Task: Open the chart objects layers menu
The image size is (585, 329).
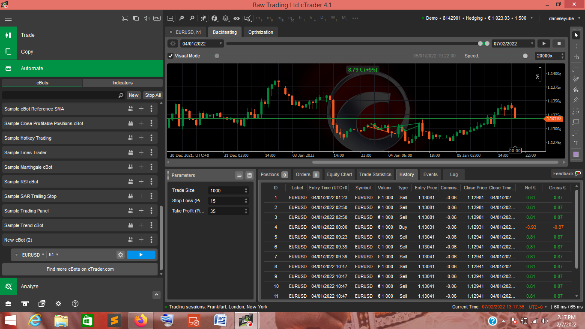Action: tap(226, 18)
